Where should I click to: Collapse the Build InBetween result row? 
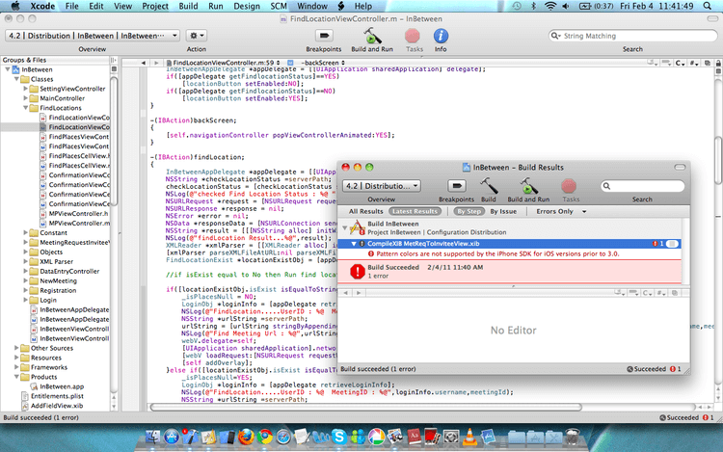344,227
